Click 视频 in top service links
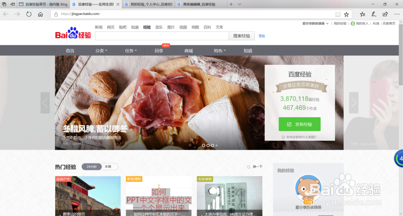403x216 pixels. point(183,27)
